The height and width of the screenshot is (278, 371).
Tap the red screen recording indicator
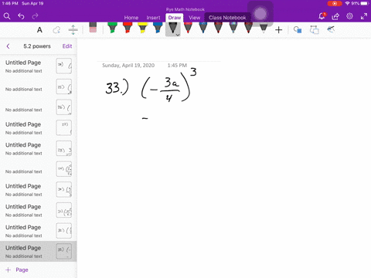[x=335, y=4]
